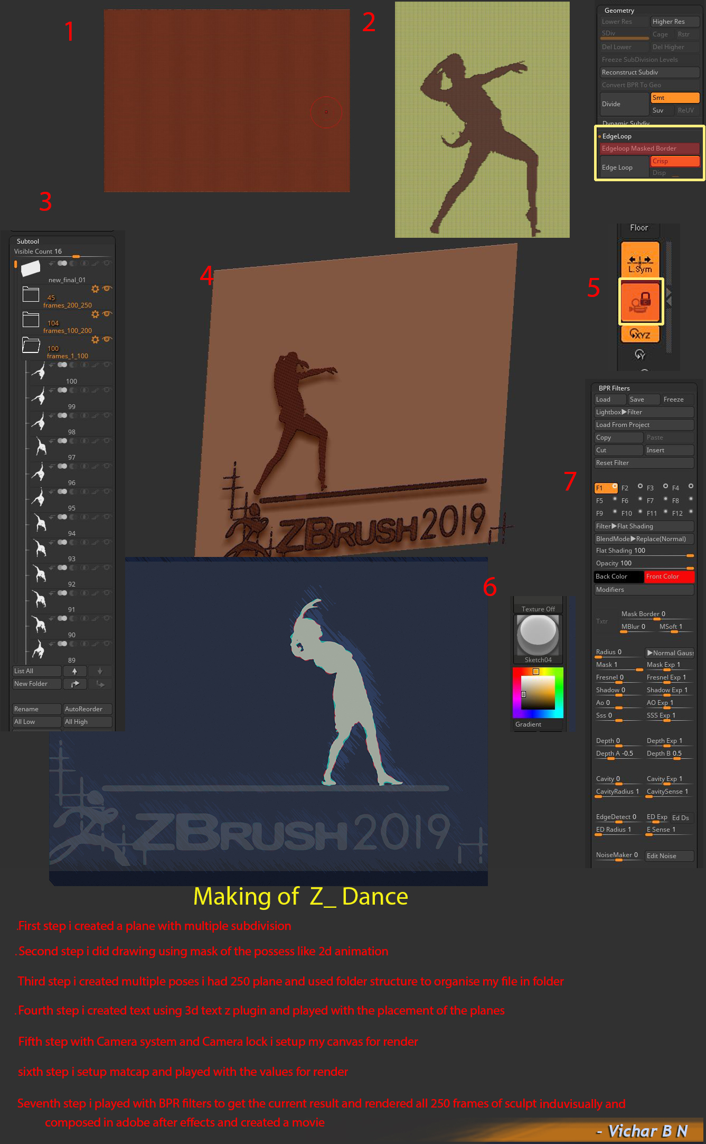The image size is (706, 1144).
Task: Toggle visibility eye of subtool 100
Action: pos(107,365)
